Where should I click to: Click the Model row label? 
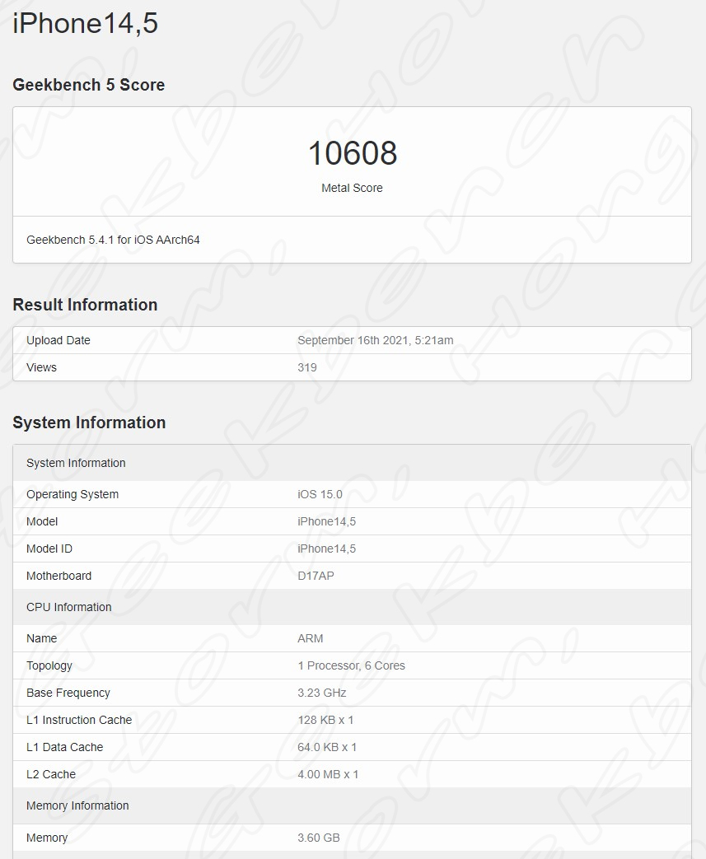(x=42, y=521)
